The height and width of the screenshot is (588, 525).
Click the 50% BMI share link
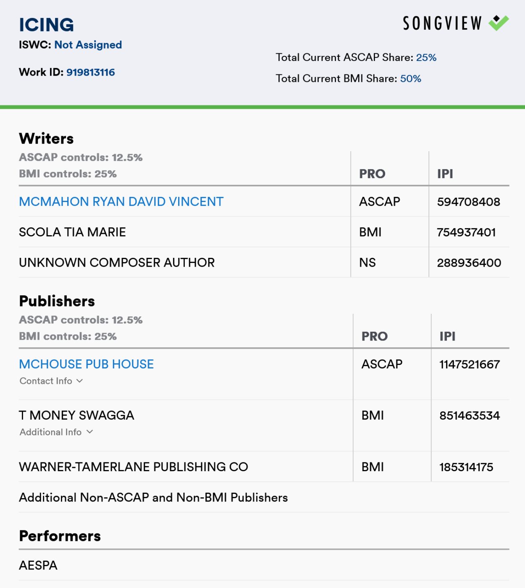pyautogui.click(x=410, y=79)
